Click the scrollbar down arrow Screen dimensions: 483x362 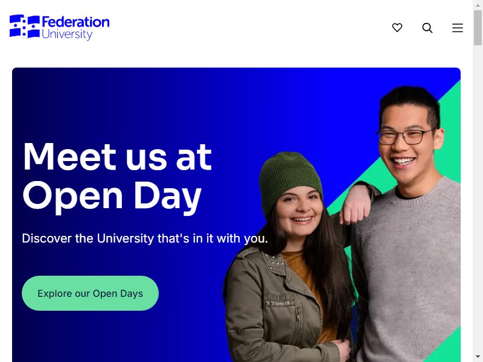478,357
